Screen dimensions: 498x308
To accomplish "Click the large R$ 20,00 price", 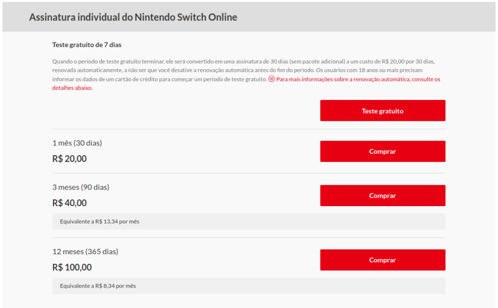I will [x=70, y=159].
